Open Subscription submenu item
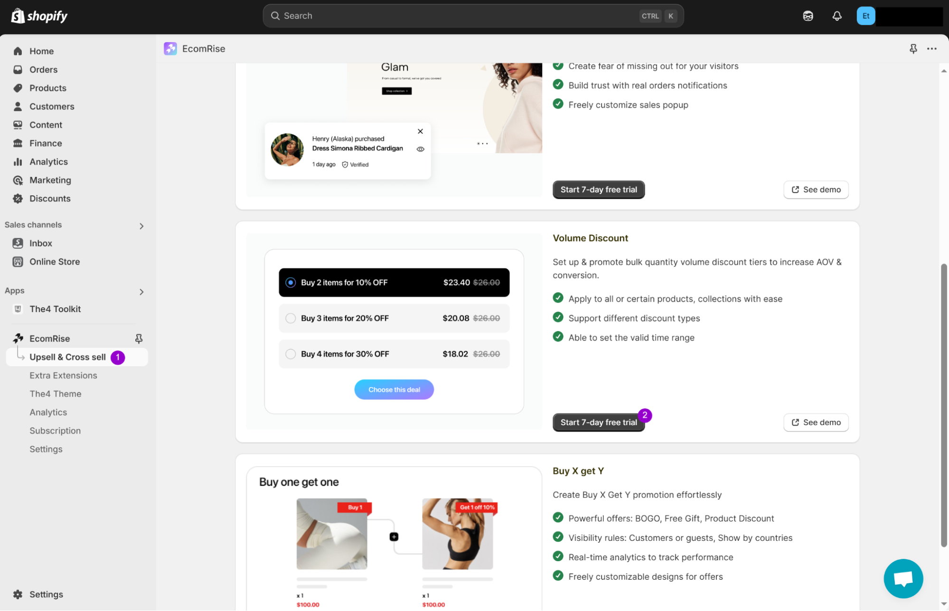 pos(55,431)
